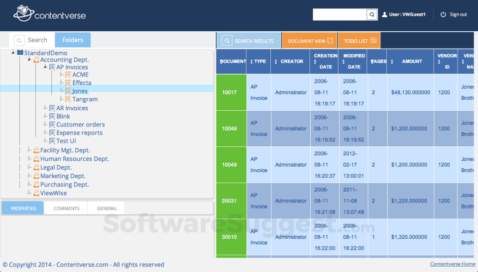Screen dimensions: 478x272
Task: Select the Jones tree row label
Action: point(80,91)
